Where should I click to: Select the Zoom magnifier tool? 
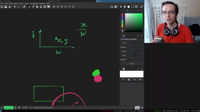(x=58, y=7)
